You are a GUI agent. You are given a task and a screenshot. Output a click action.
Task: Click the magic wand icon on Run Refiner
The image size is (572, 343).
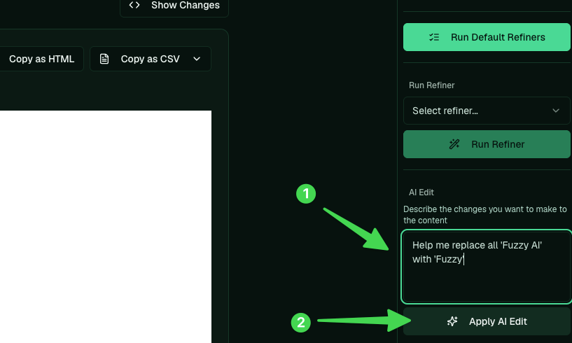(x=454, y=144)
